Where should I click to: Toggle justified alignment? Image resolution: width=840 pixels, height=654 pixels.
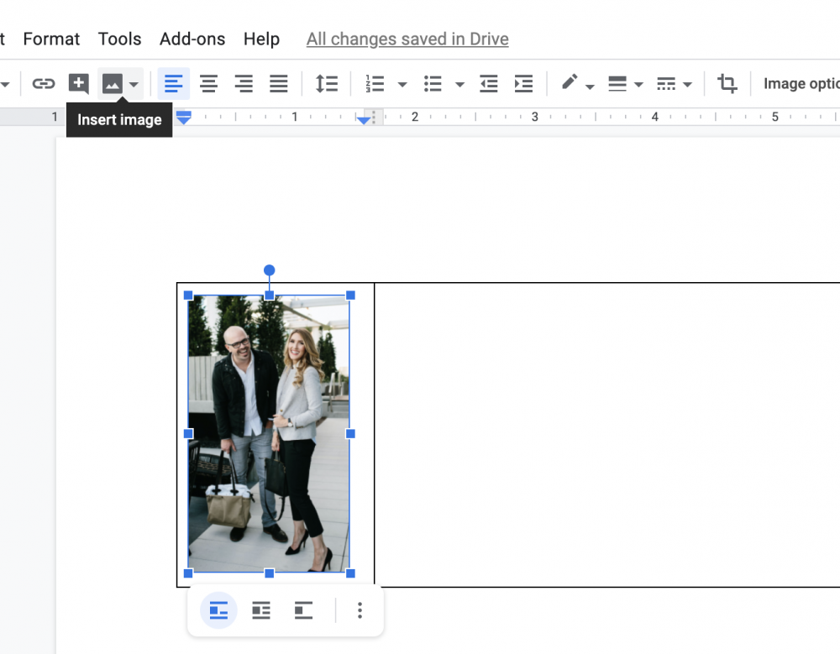click(x=278, y=83)
